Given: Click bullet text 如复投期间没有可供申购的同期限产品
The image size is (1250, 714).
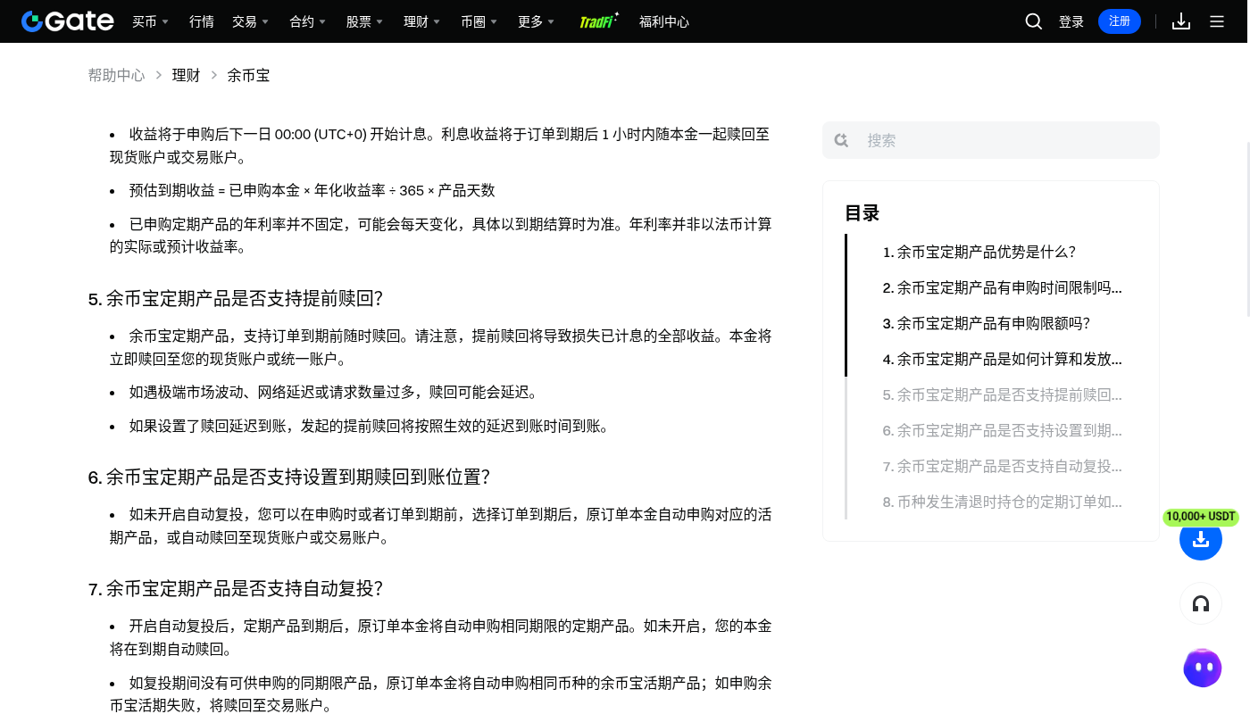Looking at the screenshot, I should pos(440,693).
